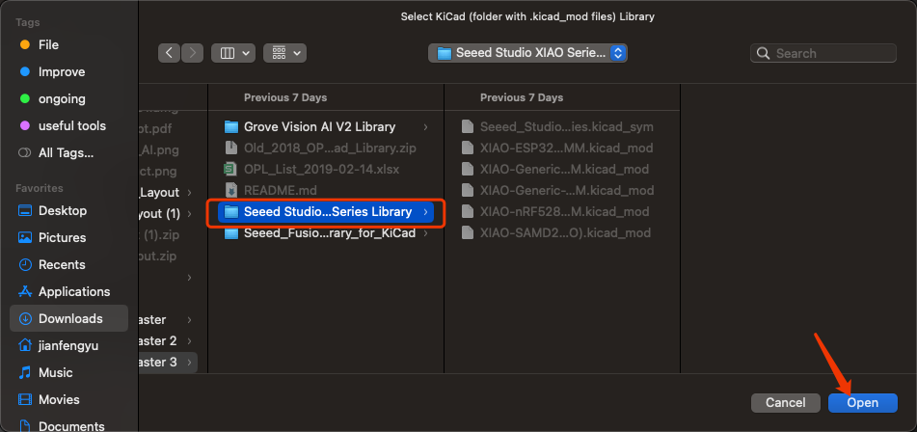This screenshot has height=432, width=917.
Task: Select Downloads in the sidebar
Action: [69, 318]
